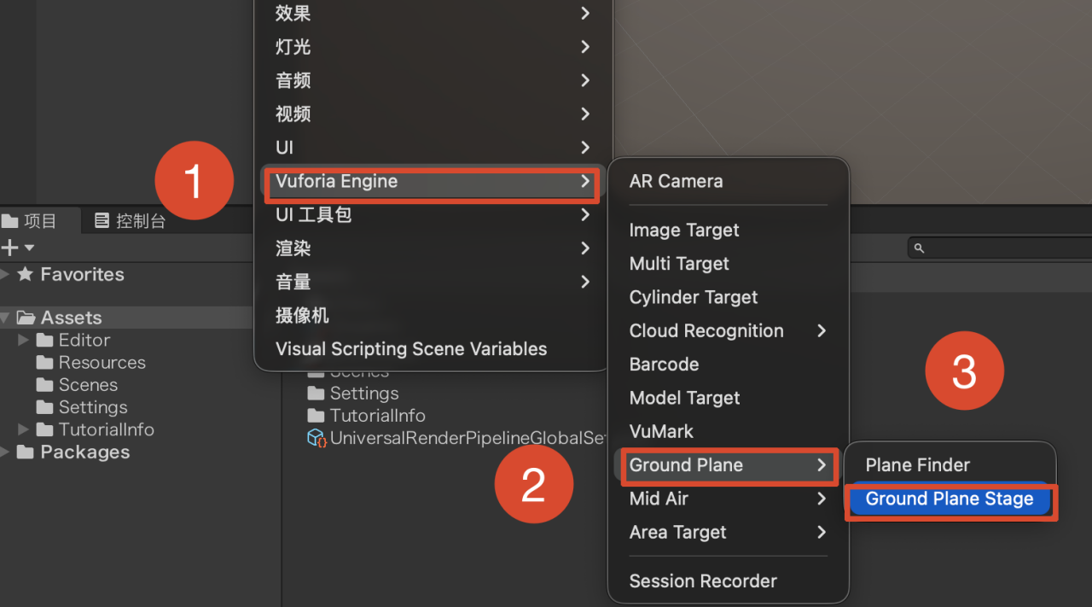Viewport: 1092px width, 607px height.
Task: Click the plus add-asset dropdown button
Action: pos(18,248)
